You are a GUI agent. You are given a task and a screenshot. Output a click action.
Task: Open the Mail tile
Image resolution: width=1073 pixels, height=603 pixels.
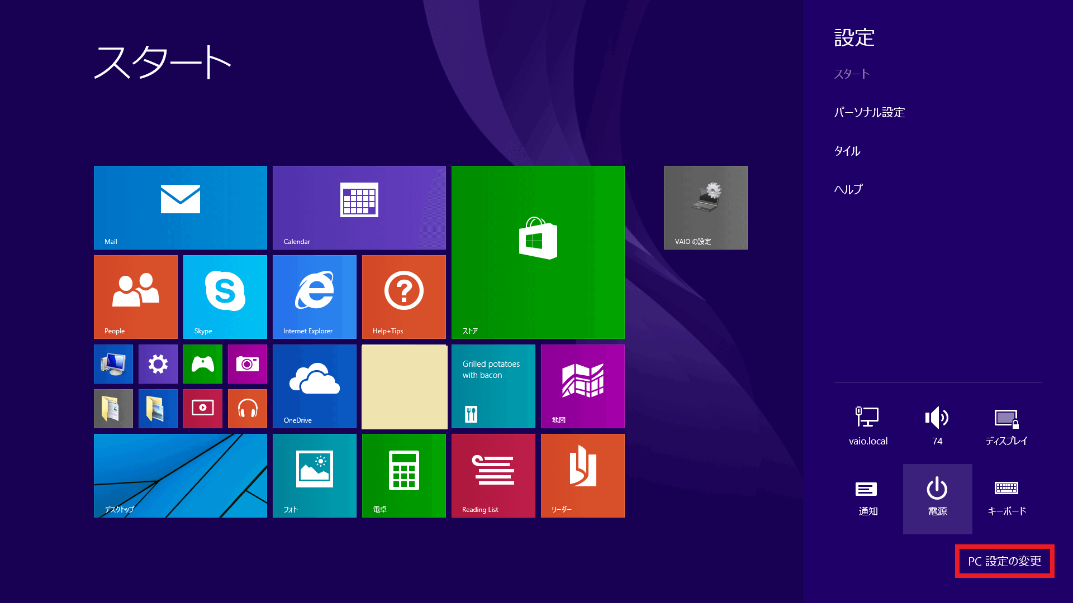click(x=181, y=208)
